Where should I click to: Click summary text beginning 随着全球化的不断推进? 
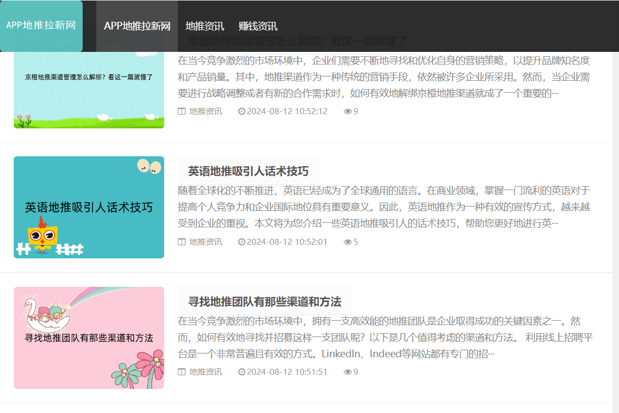coord(384,207)
